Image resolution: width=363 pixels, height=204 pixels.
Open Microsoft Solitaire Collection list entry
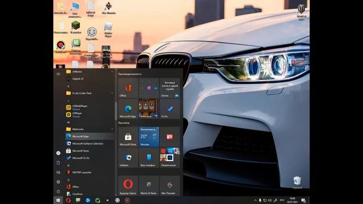(x=90, y=143)
